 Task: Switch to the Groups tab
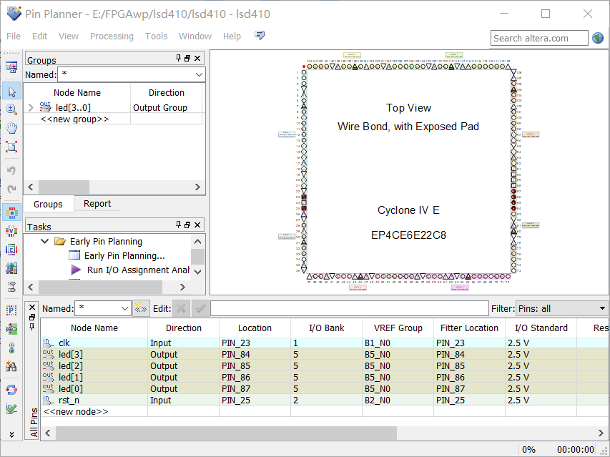click(x=48, y=205)
